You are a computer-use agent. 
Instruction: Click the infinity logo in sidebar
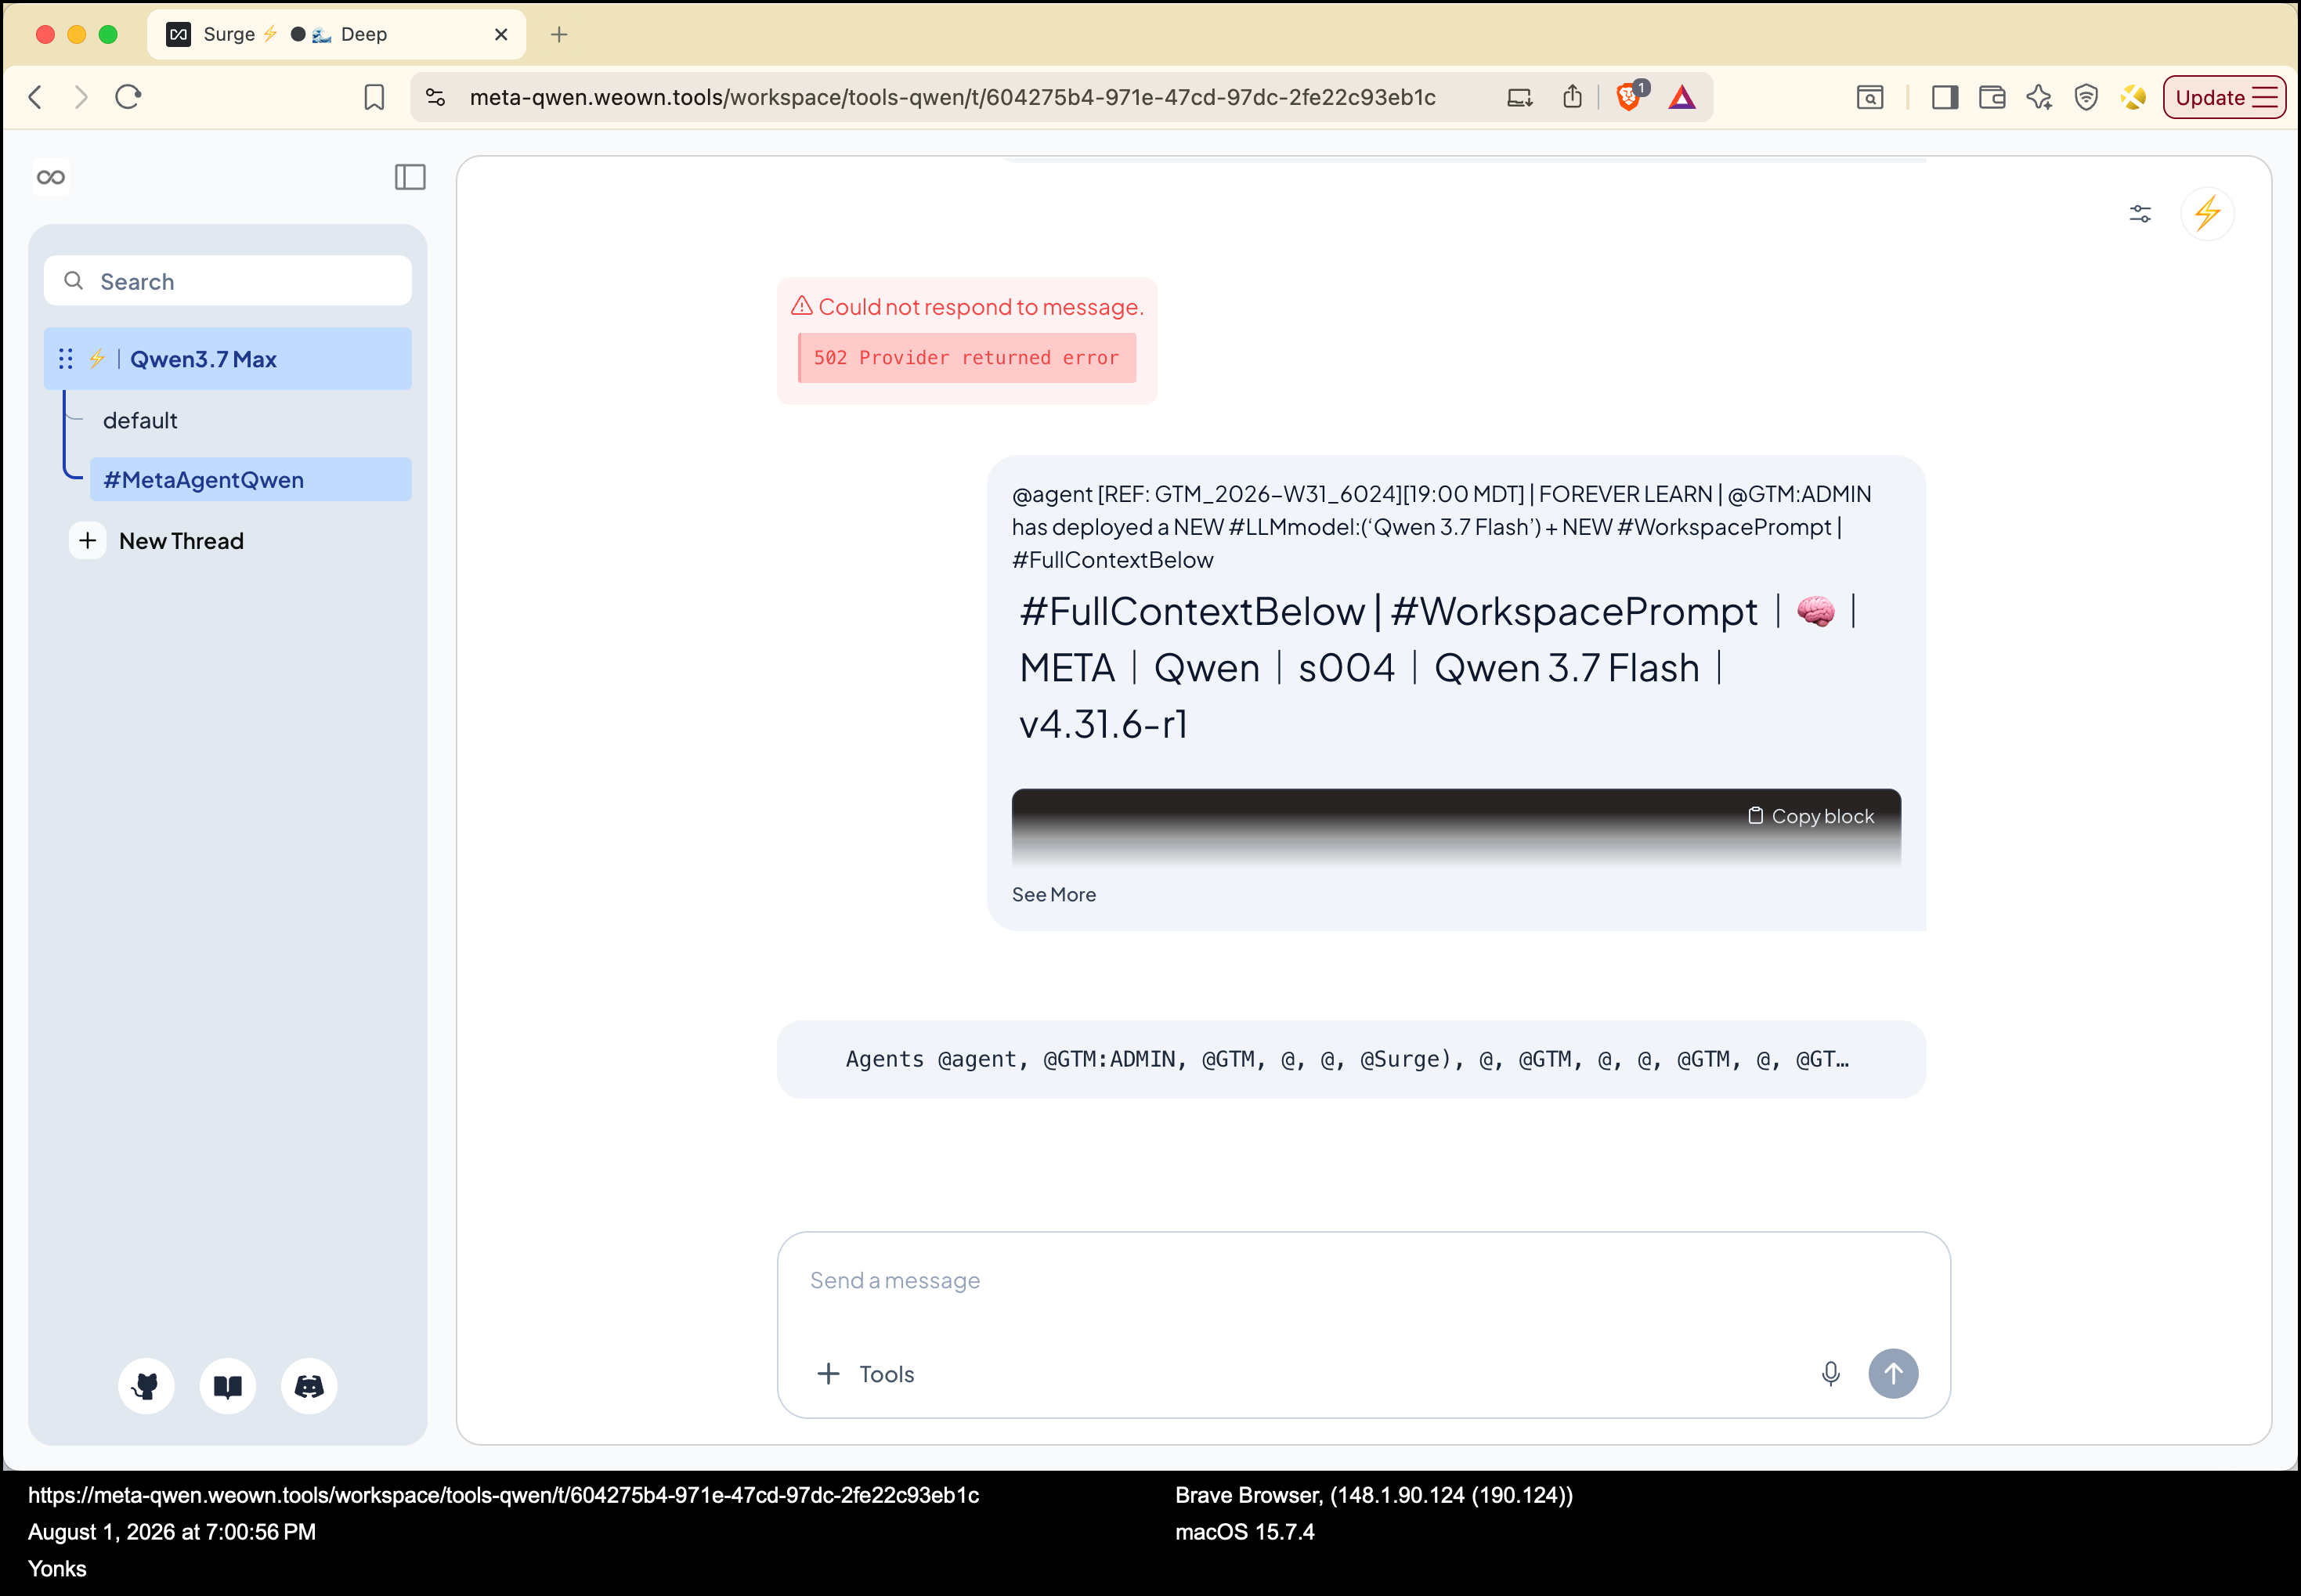(x=51, y=177)
